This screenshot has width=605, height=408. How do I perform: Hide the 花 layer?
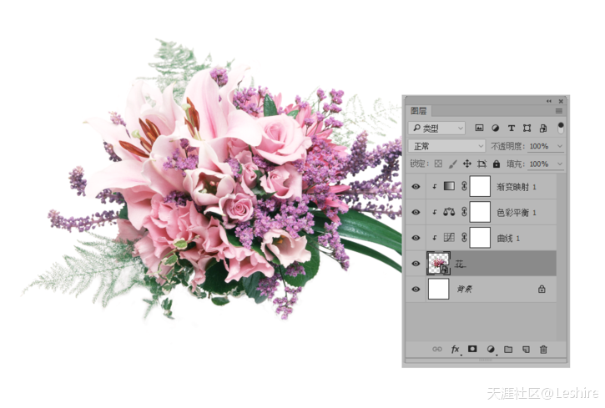pyautogui.click(x=416, y=264)
